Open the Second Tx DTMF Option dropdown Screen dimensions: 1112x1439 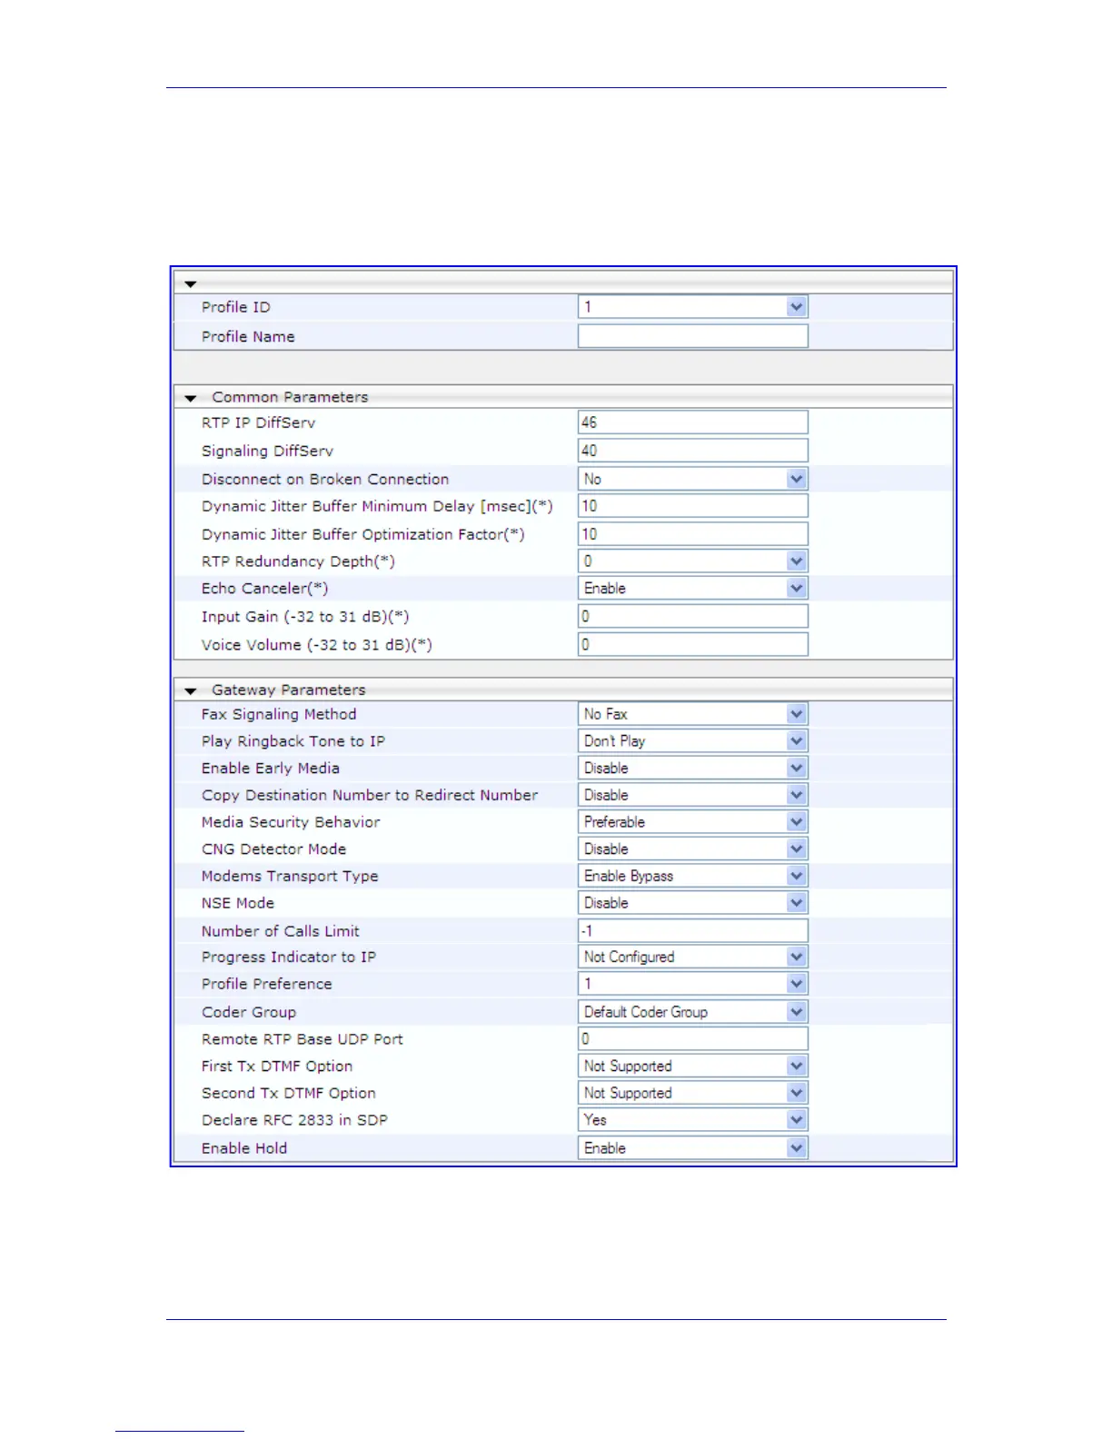pyautogui.click(x=692, y=1093)
